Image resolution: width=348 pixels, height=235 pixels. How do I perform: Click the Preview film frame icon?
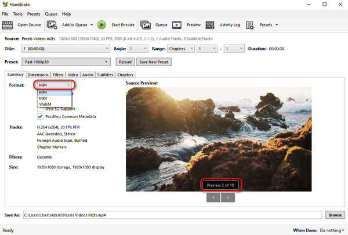coord(177,25)
